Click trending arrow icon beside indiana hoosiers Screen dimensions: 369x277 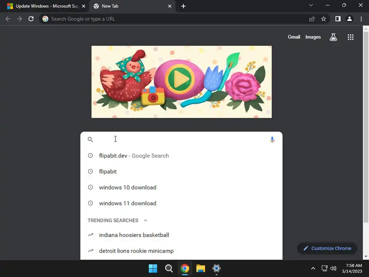[x=90, y=235]
